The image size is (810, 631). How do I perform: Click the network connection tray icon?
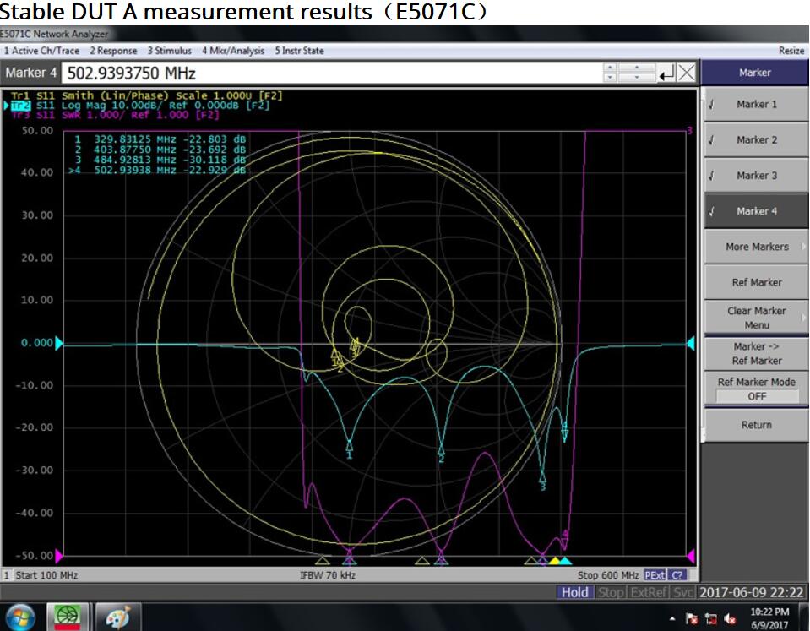tap(711, 618)
